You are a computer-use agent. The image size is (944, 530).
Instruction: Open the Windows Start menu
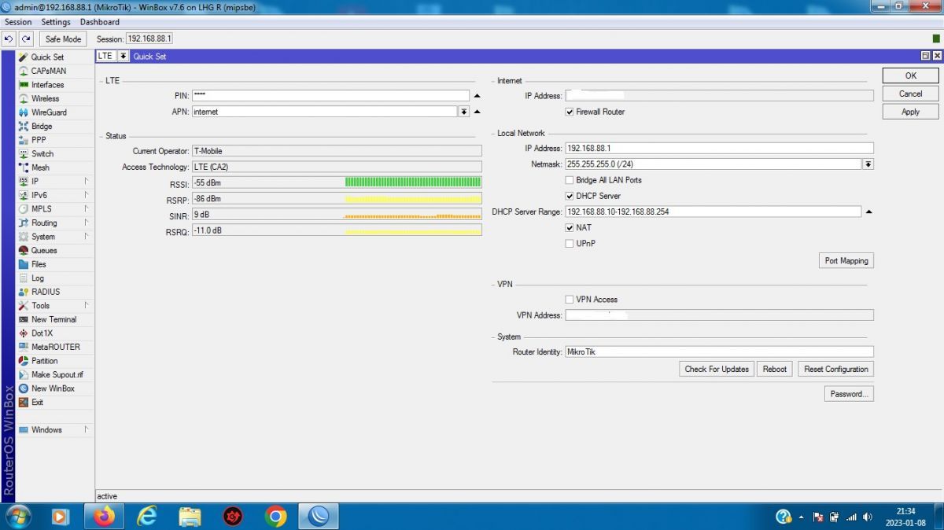click(17, 516)
